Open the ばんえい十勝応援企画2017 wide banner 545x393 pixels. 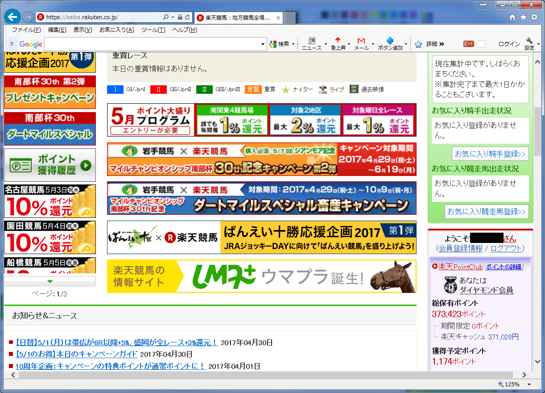point(261,237)
